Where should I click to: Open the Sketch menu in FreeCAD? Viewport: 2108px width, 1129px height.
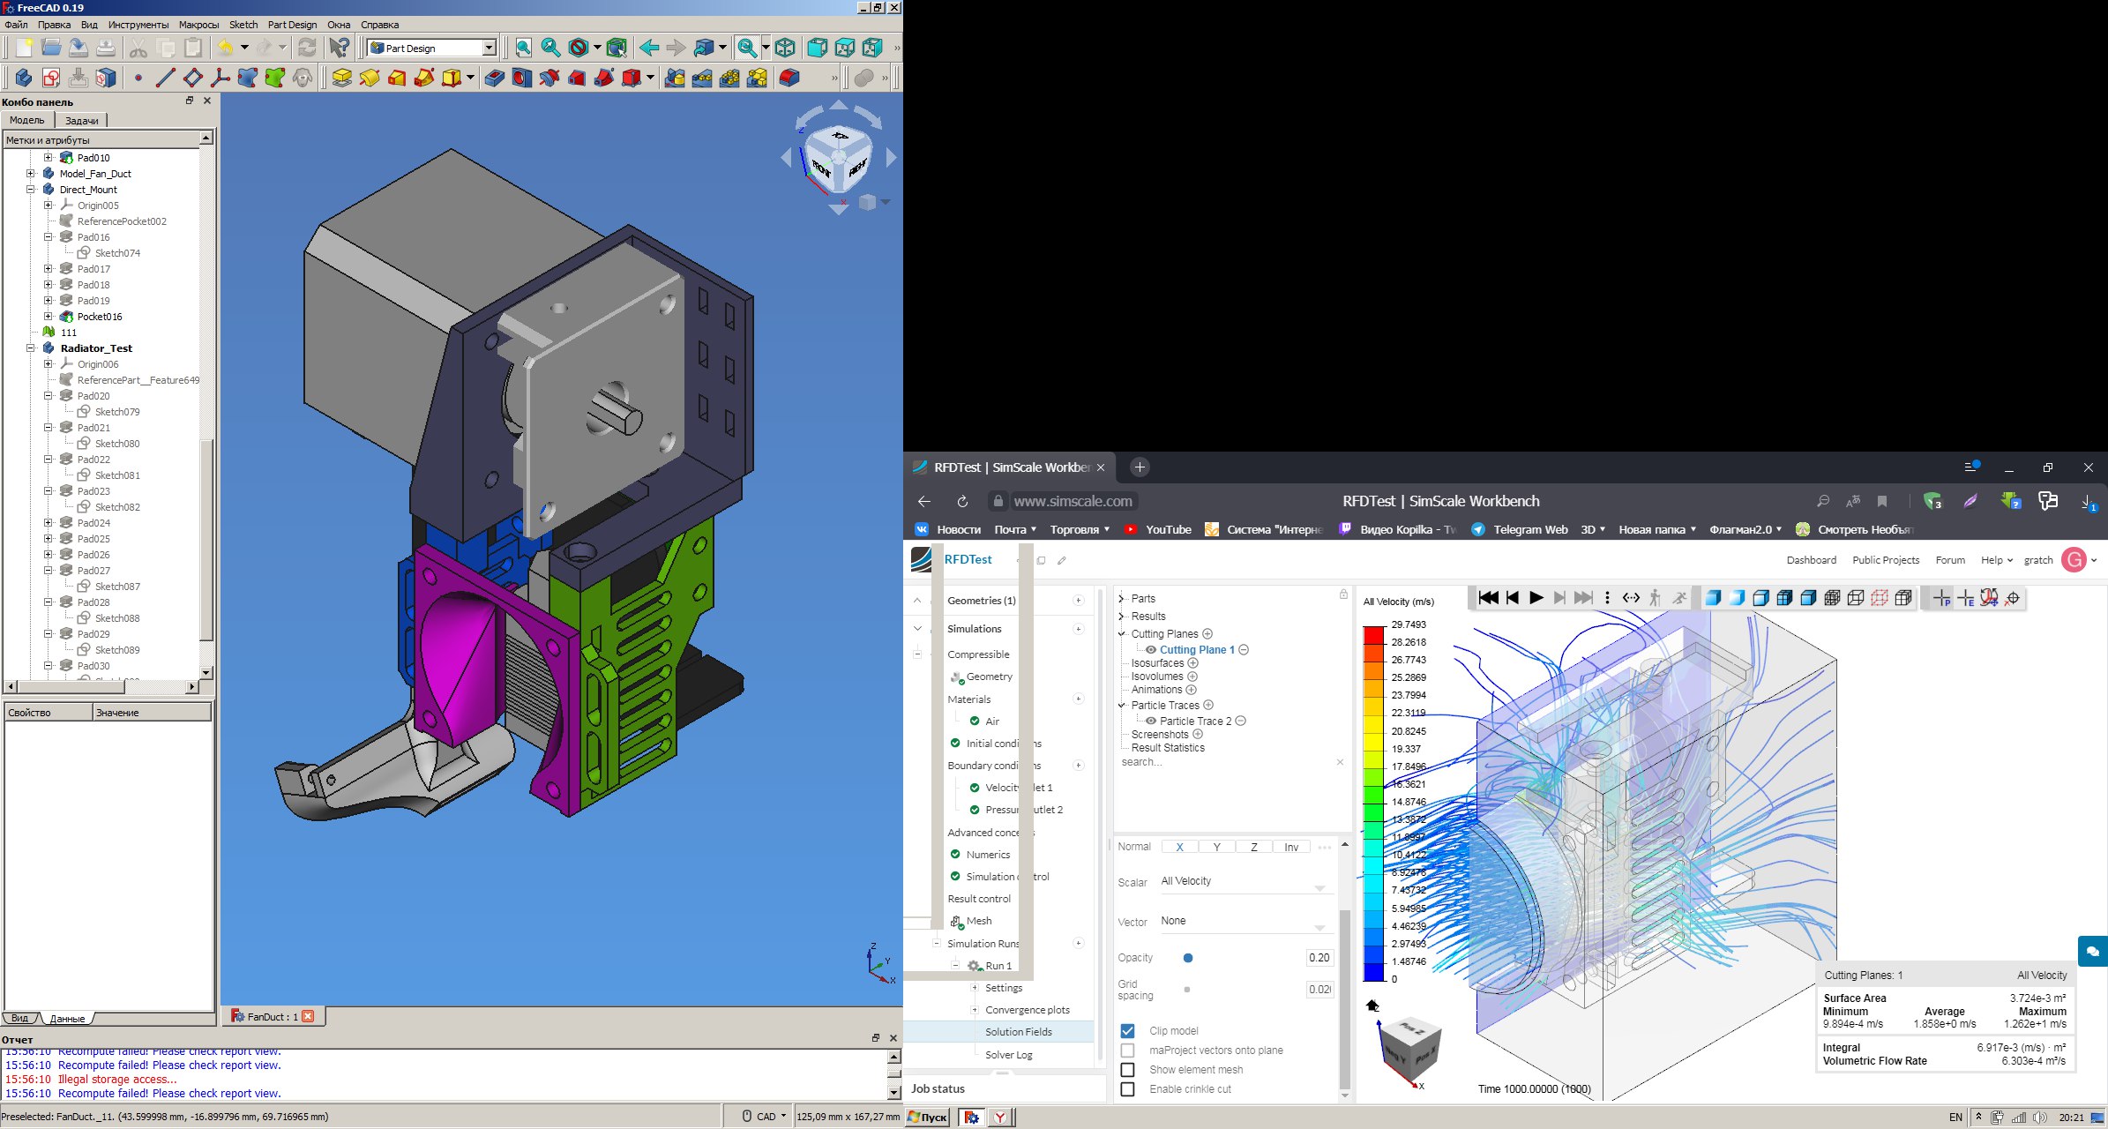coord(243,25)
